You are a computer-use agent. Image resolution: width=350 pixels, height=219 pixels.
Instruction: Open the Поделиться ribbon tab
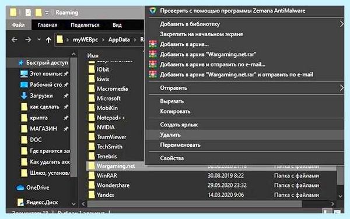(x=85, y=25)
